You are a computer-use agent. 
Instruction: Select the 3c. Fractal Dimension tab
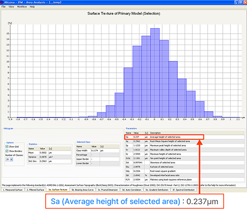pyautogui.click(x=108, y=190)
